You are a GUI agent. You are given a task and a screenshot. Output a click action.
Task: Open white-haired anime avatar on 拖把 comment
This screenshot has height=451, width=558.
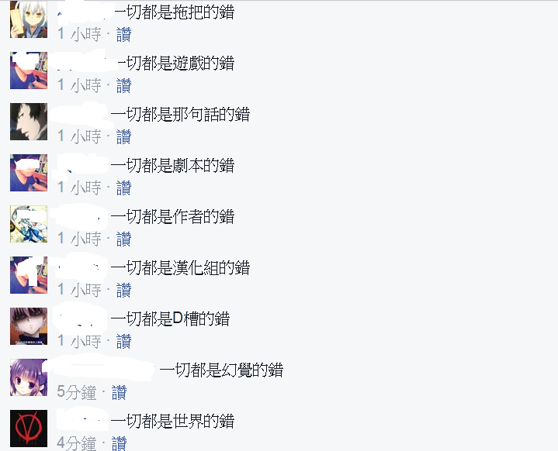pyautogui.click(x=29, y=19)
